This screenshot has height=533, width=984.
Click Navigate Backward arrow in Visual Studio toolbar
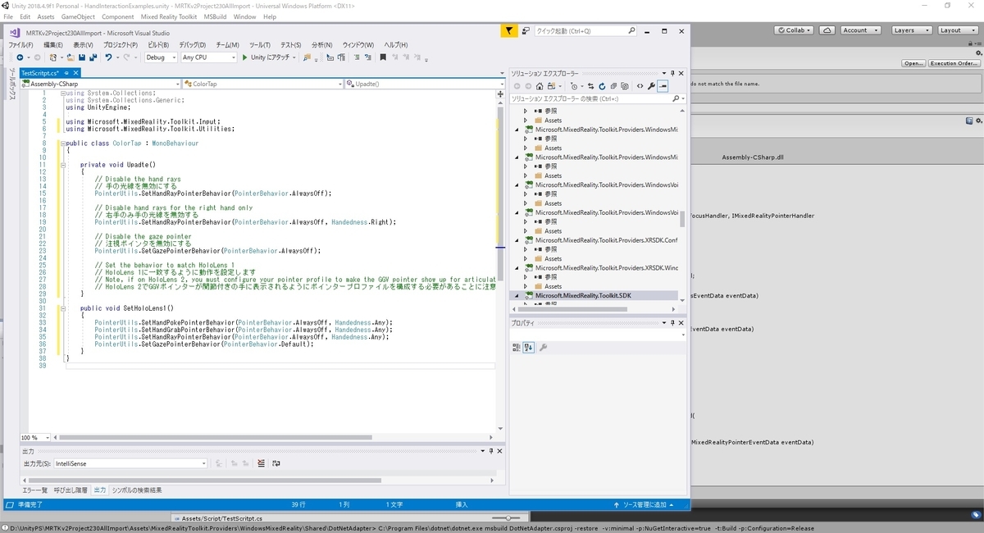pyautogui.click(x=18, y=57)
